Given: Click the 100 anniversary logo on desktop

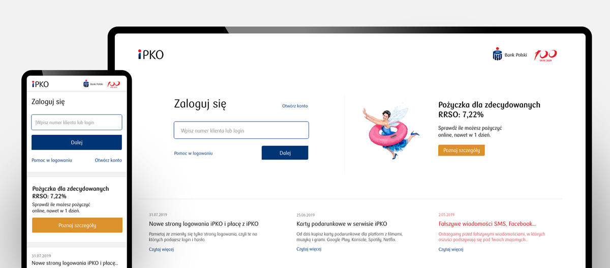Looking at the screenshot, I should click(545, 55).
